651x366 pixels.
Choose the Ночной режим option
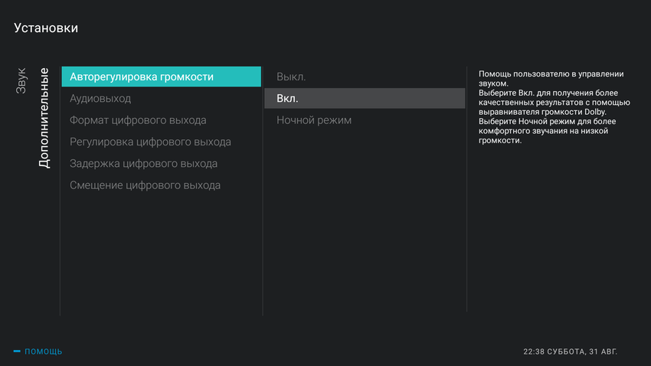pos(314,120)
